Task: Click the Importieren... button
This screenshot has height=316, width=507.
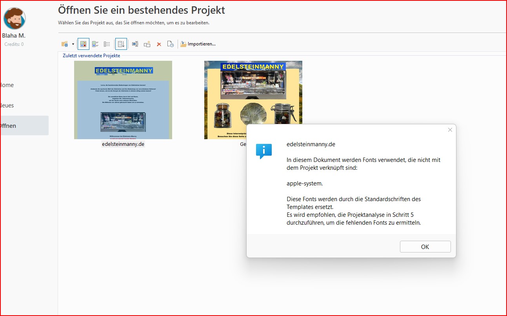Action: pyautogui.click(x=198, y=44)
